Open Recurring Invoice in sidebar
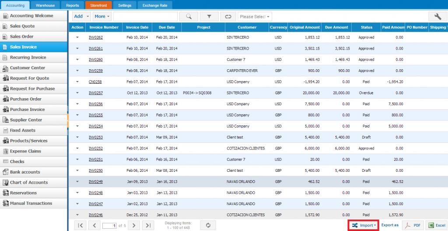The width and height of the screenshot is (448, 231). click(34, 57)
